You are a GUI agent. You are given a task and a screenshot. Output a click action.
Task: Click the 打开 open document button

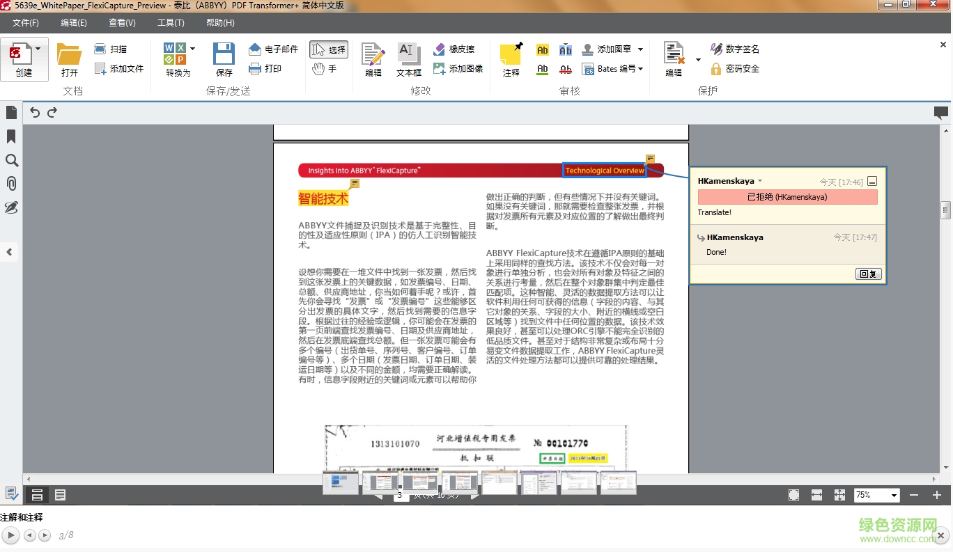69,59
